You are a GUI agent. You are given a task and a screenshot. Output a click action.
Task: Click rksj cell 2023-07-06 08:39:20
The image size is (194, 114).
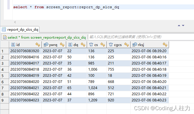pos(150,51)
